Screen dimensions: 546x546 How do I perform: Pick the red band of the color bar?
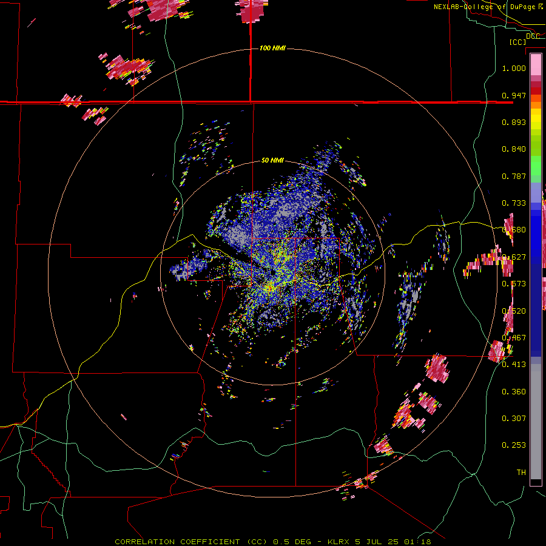[x=536, y=91]
